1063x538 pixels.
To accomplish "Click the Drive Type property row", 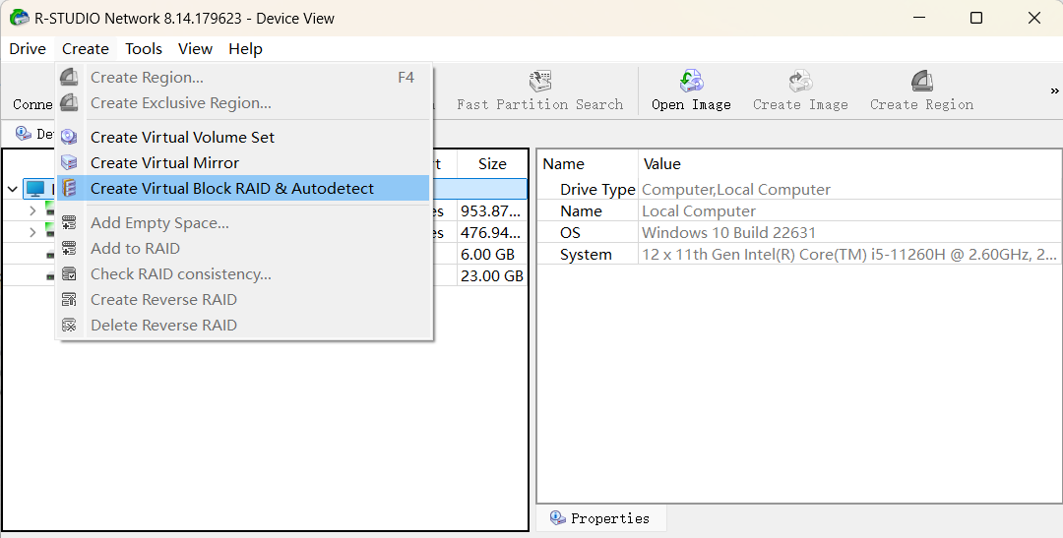I will tap(800, 189).
